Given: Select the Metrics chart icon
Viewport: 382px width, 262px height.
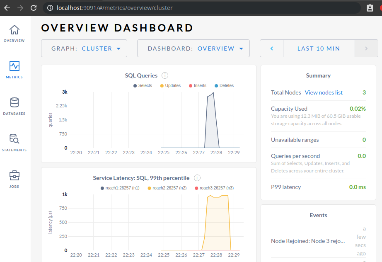Looking at the screenshot, I should [x=15, y=66].
